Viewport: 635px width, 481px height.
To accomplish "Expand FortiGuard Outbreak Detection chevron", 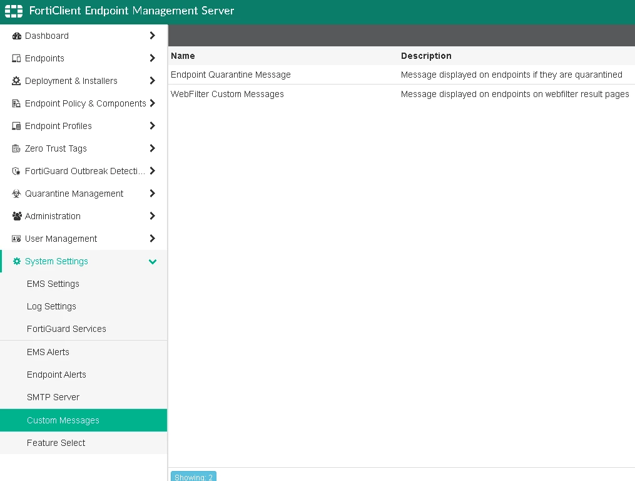I will tap(152, 171).
